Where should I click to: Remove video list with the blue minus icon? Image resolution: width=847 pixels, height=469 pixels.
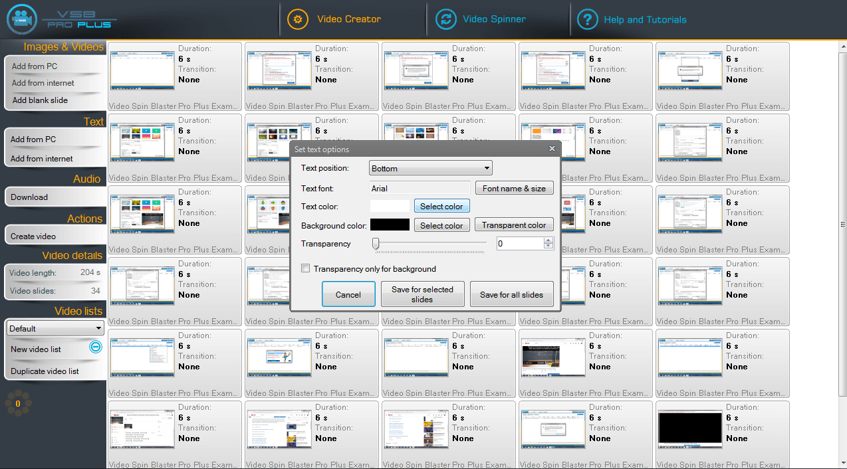pos(96,347)
